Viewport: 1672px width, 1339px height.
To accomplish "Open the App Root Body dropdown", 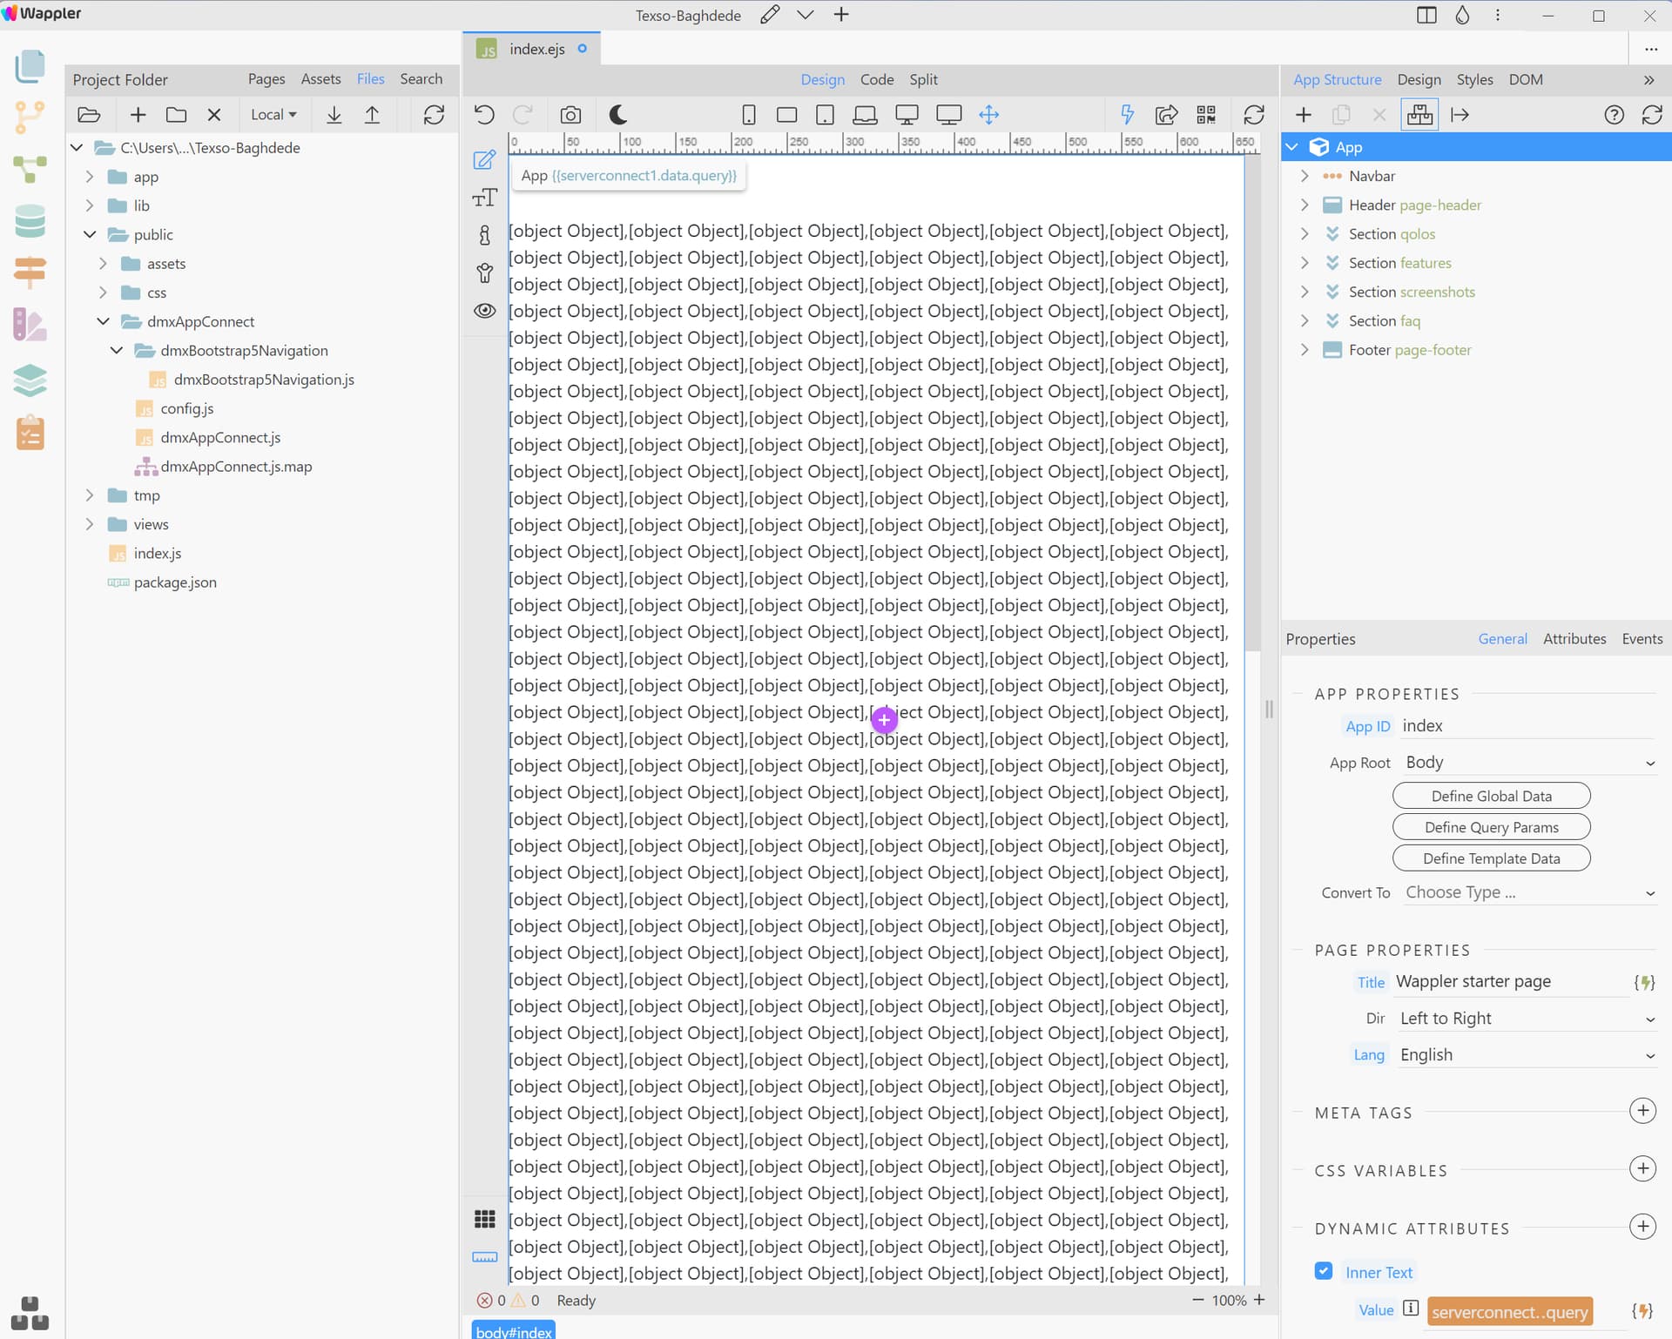I will click(1530, 763).
